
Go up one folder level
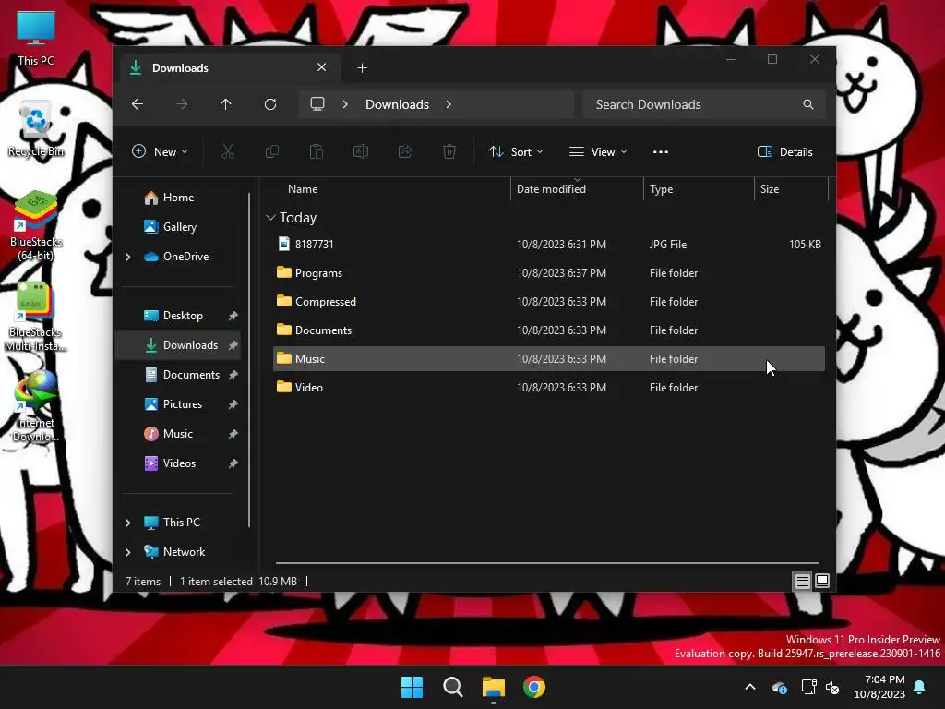tap(226, 104)
